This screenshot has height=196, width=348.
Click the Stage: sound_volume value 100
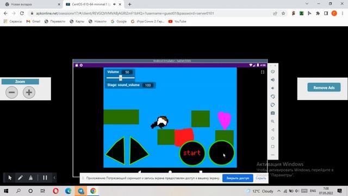(148, 85)
